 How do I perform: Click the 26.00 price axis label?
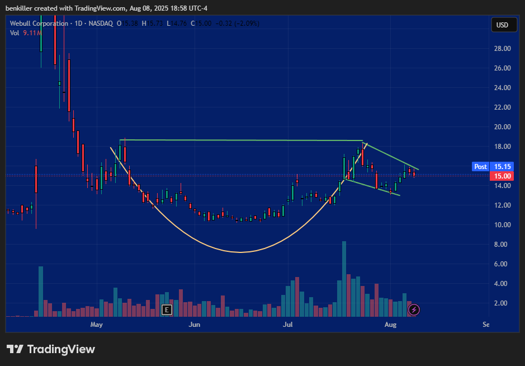pos(502,68)
